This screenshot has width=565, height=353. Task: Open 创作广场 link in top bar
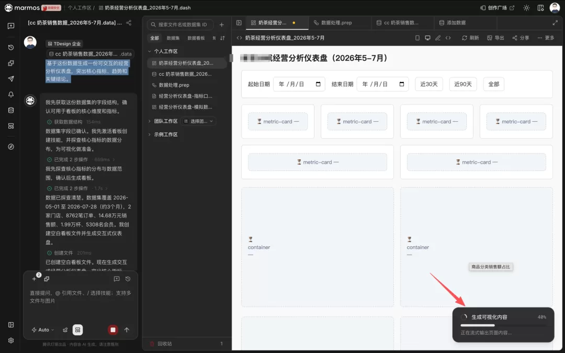[498, 7]
